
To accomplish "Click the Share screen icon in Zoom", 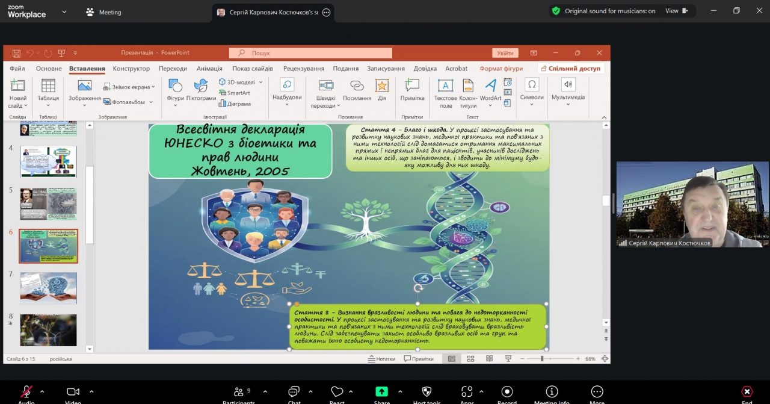I will coord(381,392).
